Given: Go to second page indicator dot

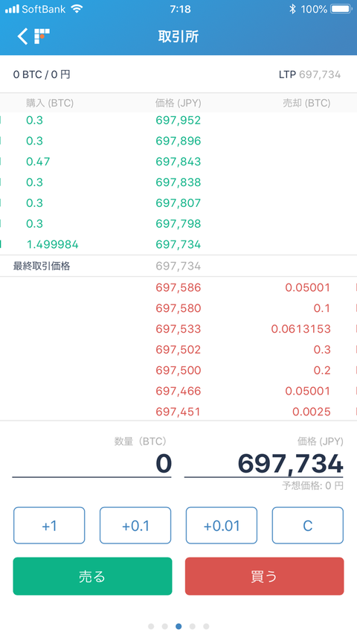Looking at the screenshot, I should (164, 626).
